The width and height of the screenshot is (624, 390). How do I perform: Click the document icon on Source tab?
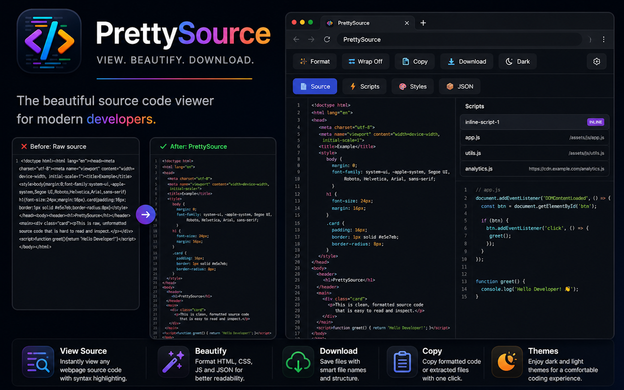tap(303, 86)
